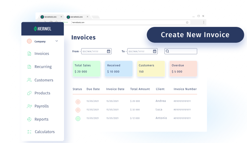247x143 pixels.
Task: Click the Kernel logo in sidebar header
Action: tap(42, 29)
